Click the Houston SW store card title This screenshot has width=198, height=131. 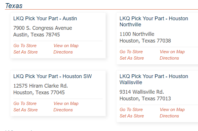pyautogui.click(x=52, y=76)
